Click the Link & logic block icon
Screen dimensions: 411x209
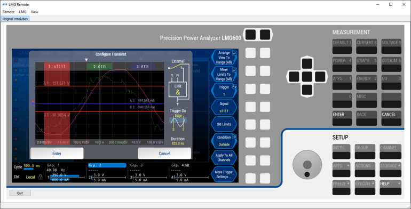click(178, 90)
